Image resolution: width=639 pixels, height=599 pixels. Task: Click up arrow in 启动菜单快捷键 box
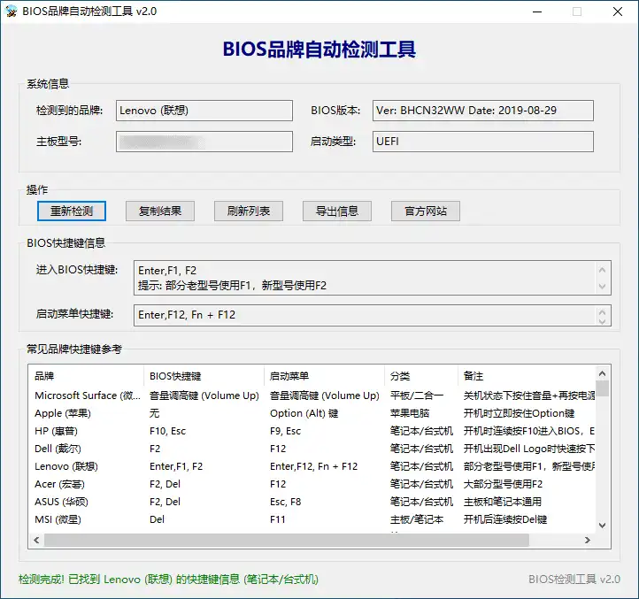point(603,311)
